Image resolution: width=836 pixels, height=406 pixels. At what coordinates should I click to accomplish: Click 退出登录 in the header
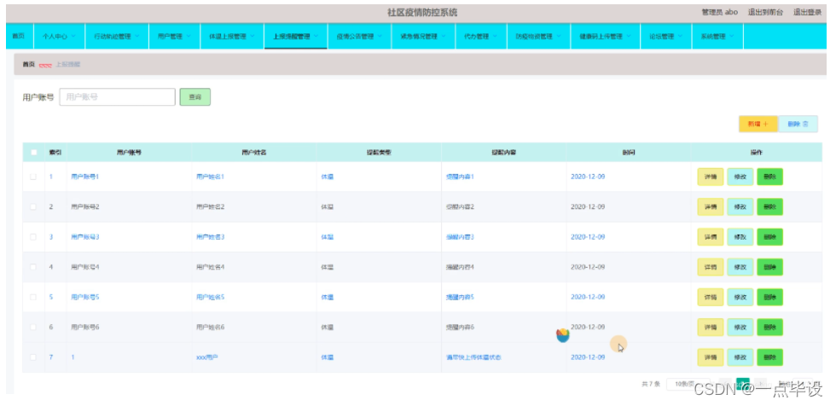click(807, 12)
